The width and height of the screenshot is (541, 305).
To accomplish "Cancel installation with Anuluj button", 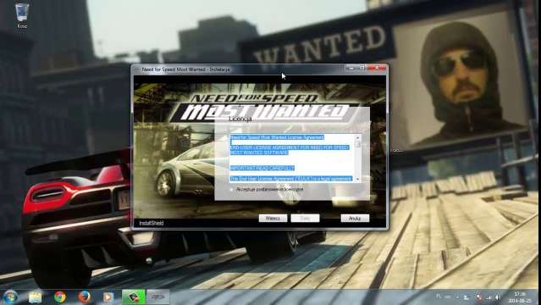I will 355,219.
